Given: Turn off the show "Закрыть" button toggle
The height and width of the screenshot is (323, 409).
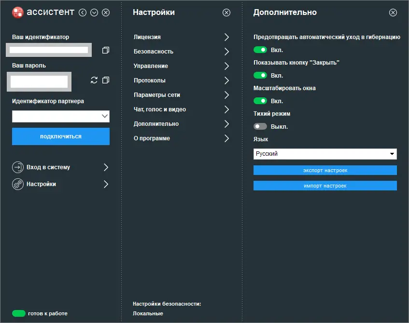Looking at the screenshot, I should pyautogui.click(x=260, y=75).
